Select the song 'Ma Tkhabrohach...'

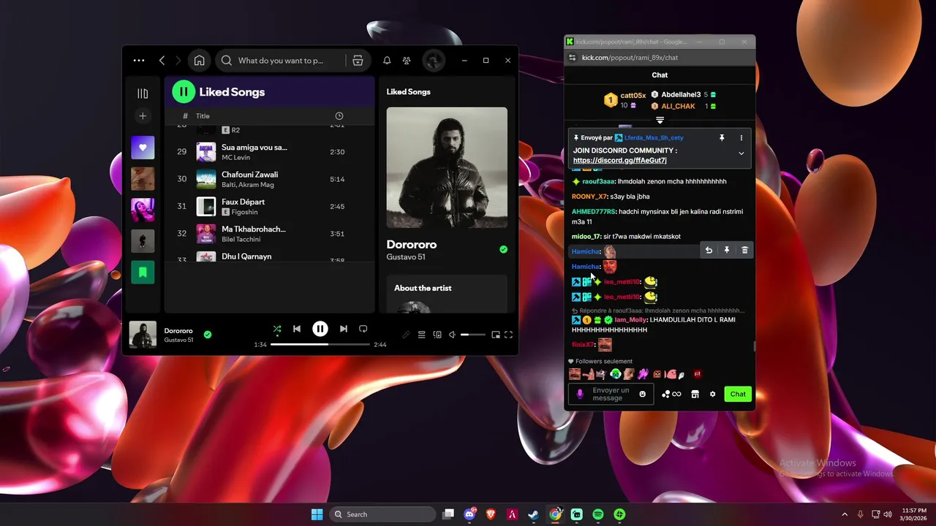click(254, 229)
